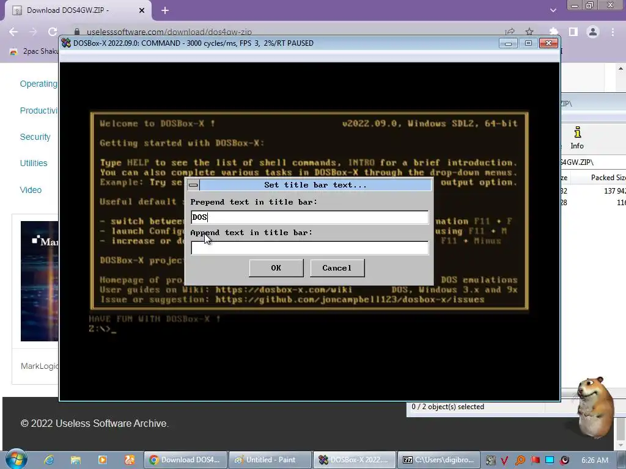Open Chrome extensions puzzle icon
The width and height of the screenshot is (626, 469).
553,32
